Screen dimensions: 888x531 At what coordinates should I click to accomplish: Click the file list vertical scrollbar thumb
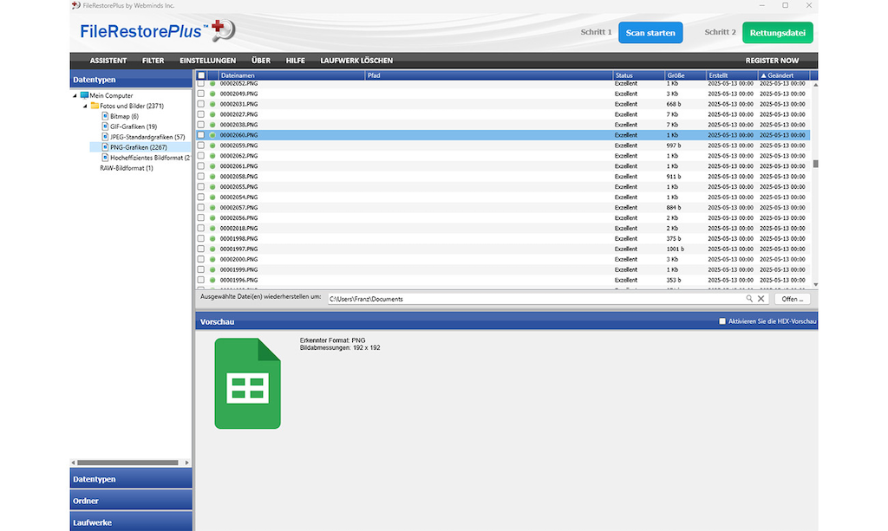[x=815, y=164]
